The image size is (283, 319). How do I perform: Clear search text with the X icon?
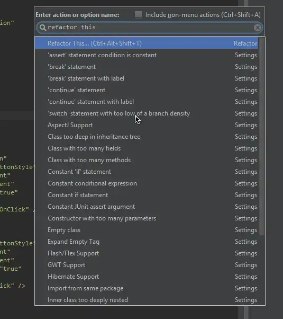[x=258, y=27]
